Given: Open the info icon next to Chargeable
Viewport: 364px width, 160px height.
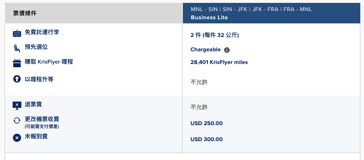Looking at the screenshot, I should click(x=227, y=50).
